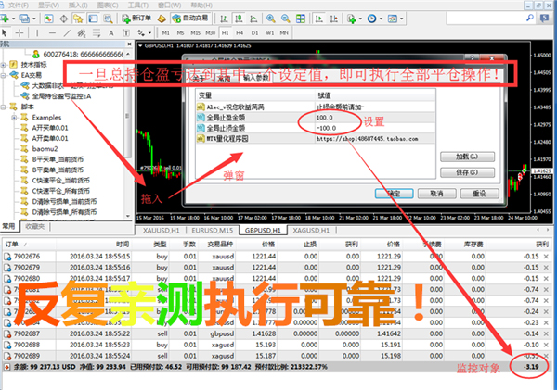Select the 全局止盈金额 value 100.0 cell

(x=375, y=118)
